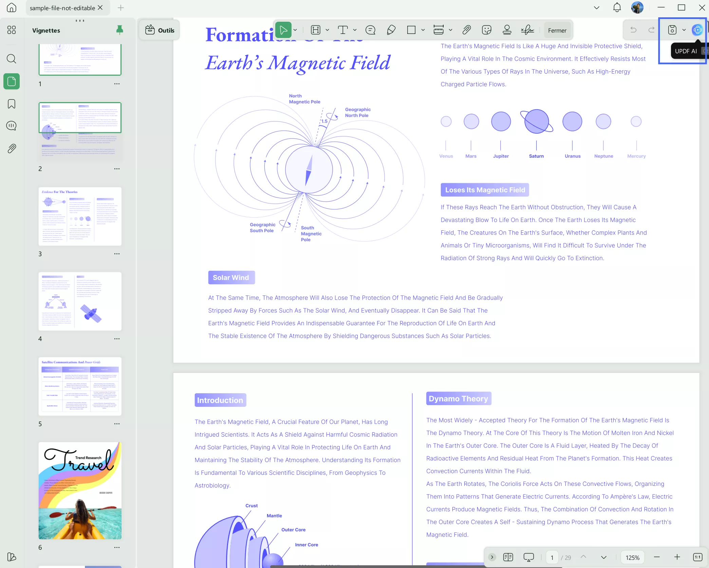
Task: Open the bookmarks panel in sidebar
Action: (12, 104)
